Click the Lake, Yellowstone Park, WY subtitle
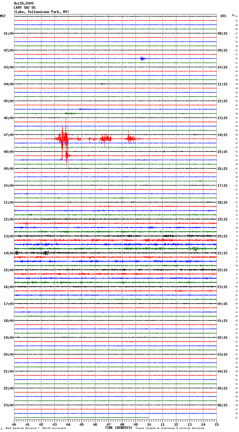Screen dimensions: 239x432 click(x=41, y=12)
